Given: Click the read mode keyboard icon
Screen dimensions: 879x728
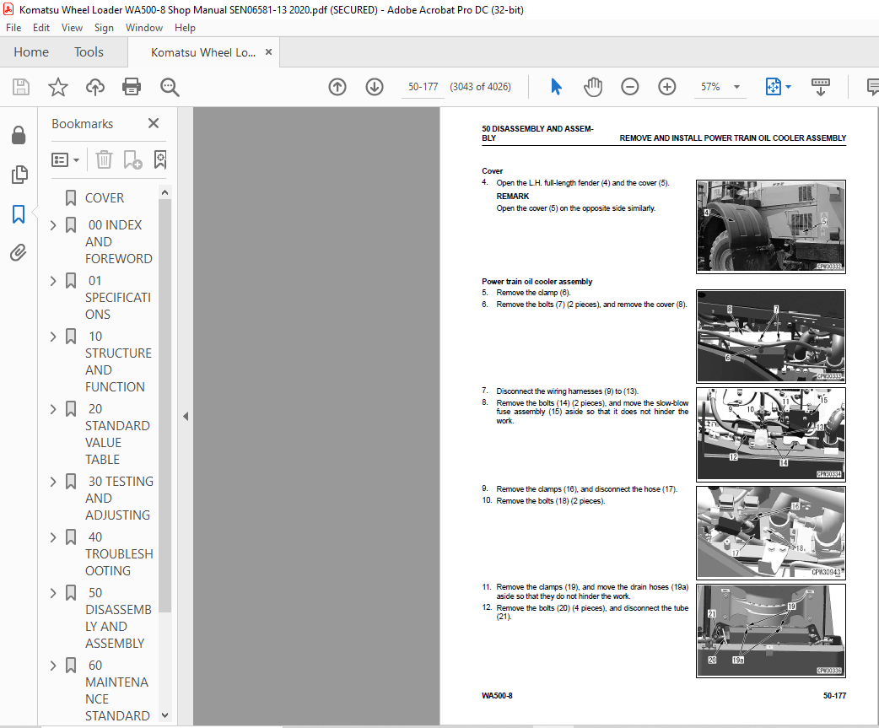Looking at the screenshot, I should tap(821, 87).
